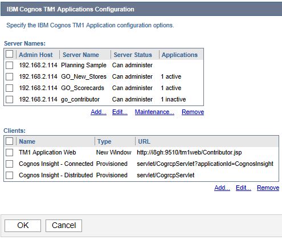Click Edit... link under Clients
282x244 pixels.
pyautogui.click(x=243, y=188)
